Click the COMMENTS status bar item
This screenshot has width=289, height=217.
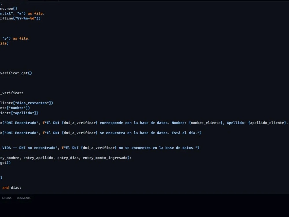tap(23, 198)
